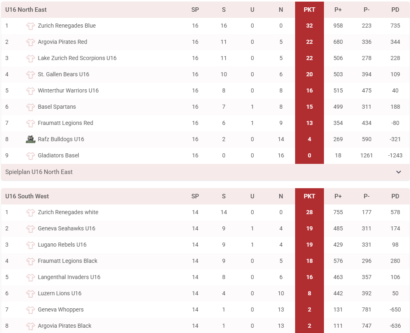The height and width of the screenshot is (333, 410).
Task: Click the Rafz Bulldogs U16 team logo
Action: [30, 140]
